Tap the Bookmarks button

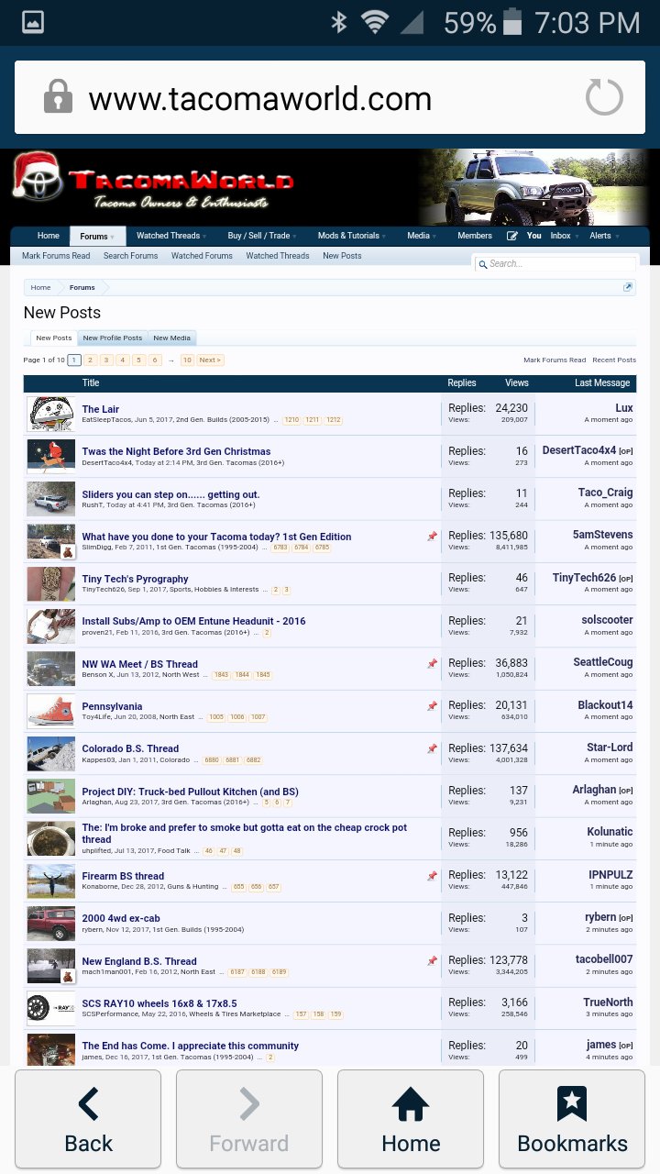click(572, 1119)
